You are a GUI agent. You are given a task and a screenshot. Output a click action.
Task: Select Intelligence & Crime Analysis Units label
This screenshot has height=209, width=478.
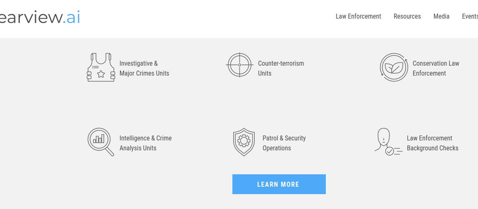(146, 143)
